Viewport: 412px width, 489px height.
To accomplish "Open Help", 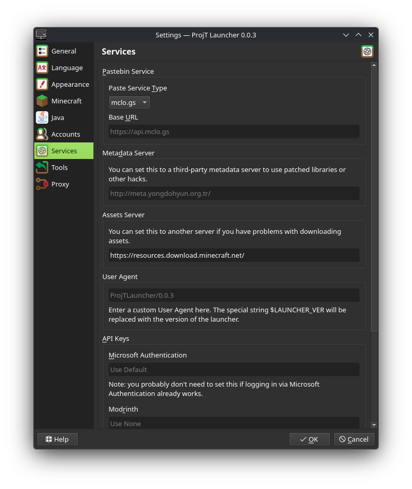I will [57, 439].
